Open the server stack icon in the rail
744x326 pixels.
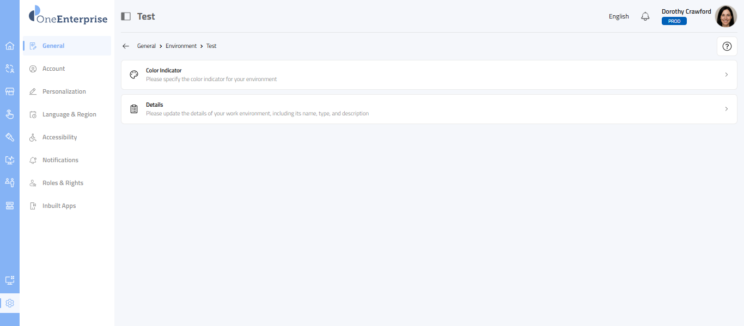pyautogui.click(x=9, y=205)
